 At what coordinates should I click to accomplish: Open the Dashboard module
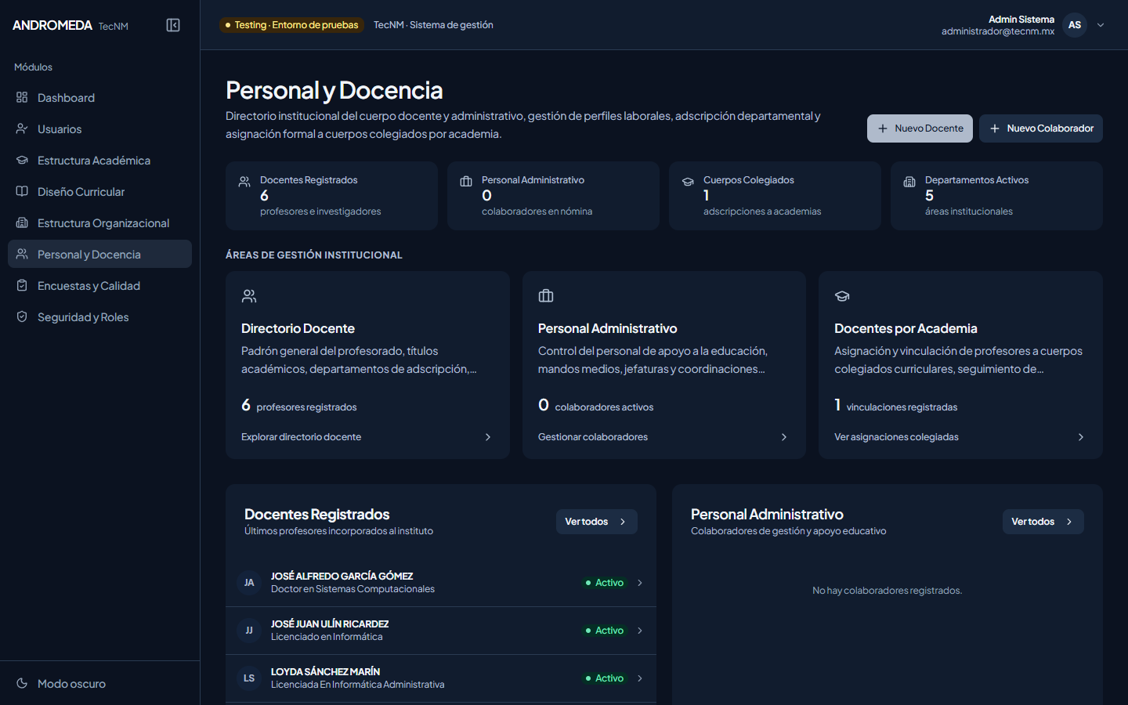coord(100,97)
